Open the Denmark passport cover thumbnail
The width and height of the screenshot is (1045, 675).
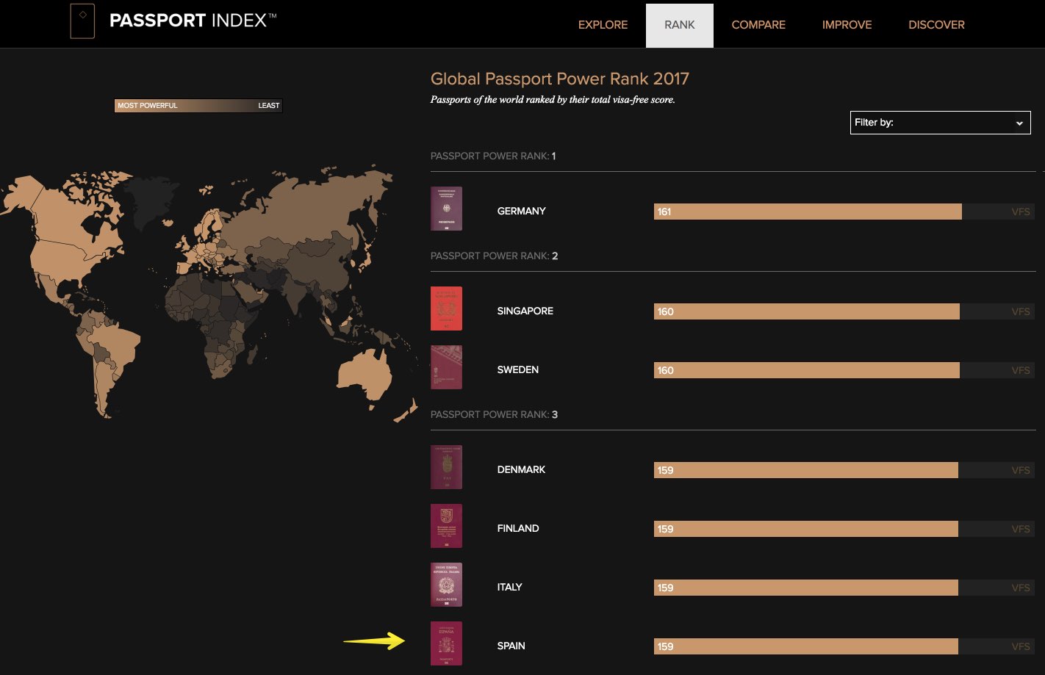tap(446, 467)
